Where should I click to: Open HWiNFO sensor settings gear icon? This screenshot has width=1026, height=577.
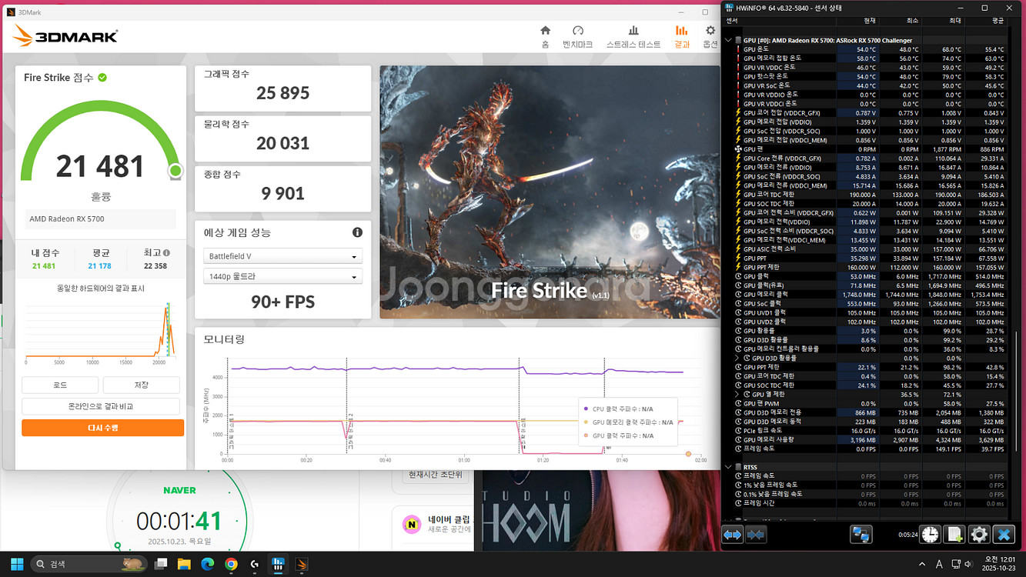pyautogui.click(x=979, y=534)
